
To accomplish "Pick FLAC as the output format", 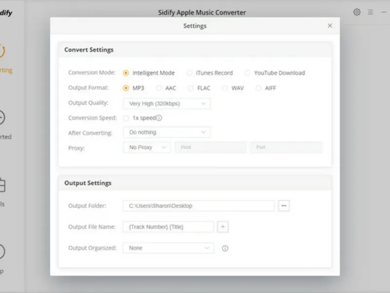I will 191,88.
